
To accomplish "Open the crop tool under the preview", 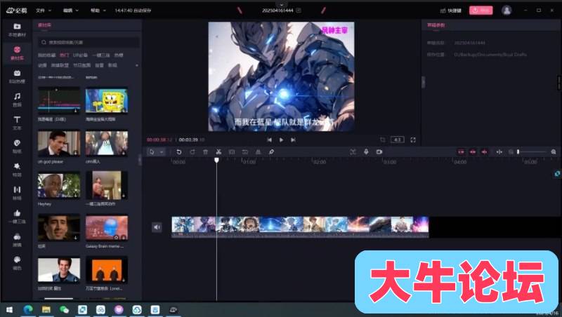I will tap(382, 140).
